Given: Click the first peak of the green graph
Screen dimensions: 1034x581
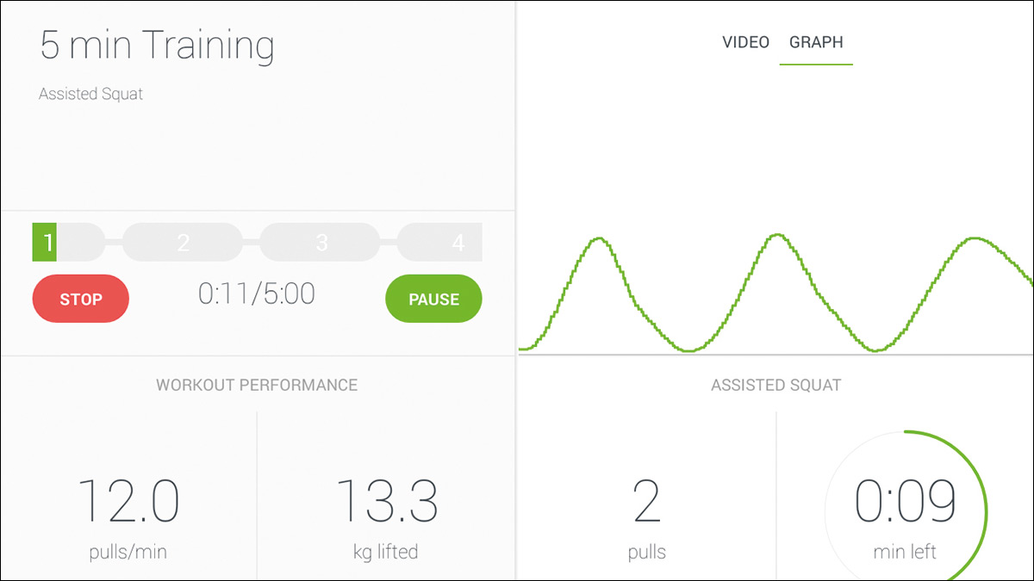Looking at the screenshot, I should (599, 238).
